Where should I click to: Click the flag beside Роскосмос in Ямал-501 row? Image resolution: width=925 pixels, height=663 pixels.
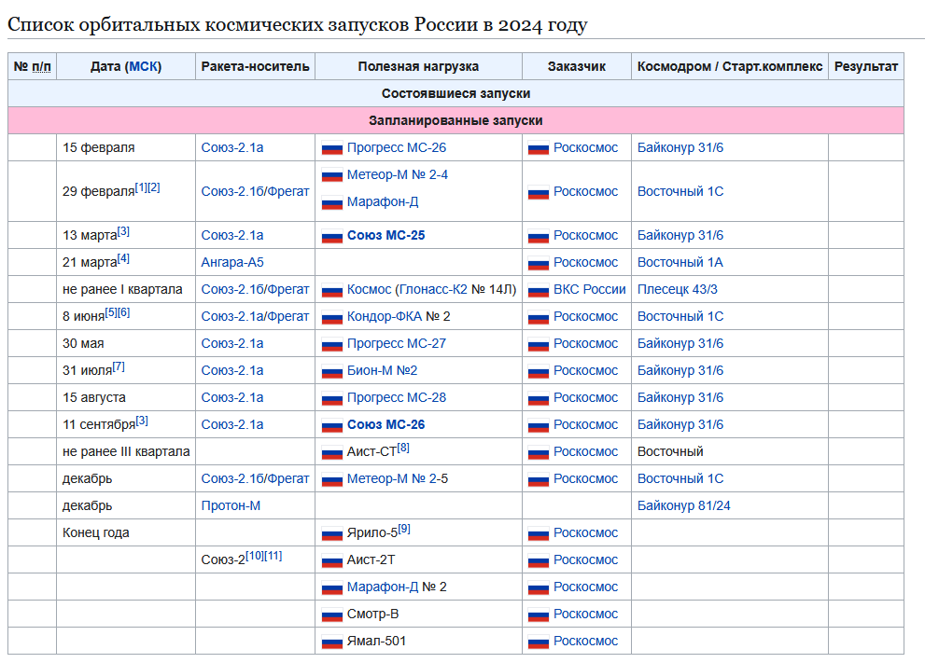(539, 642)
